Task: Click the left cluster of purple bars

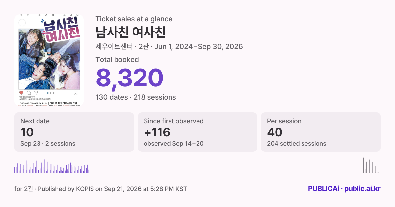Action: tap(52, 165)
